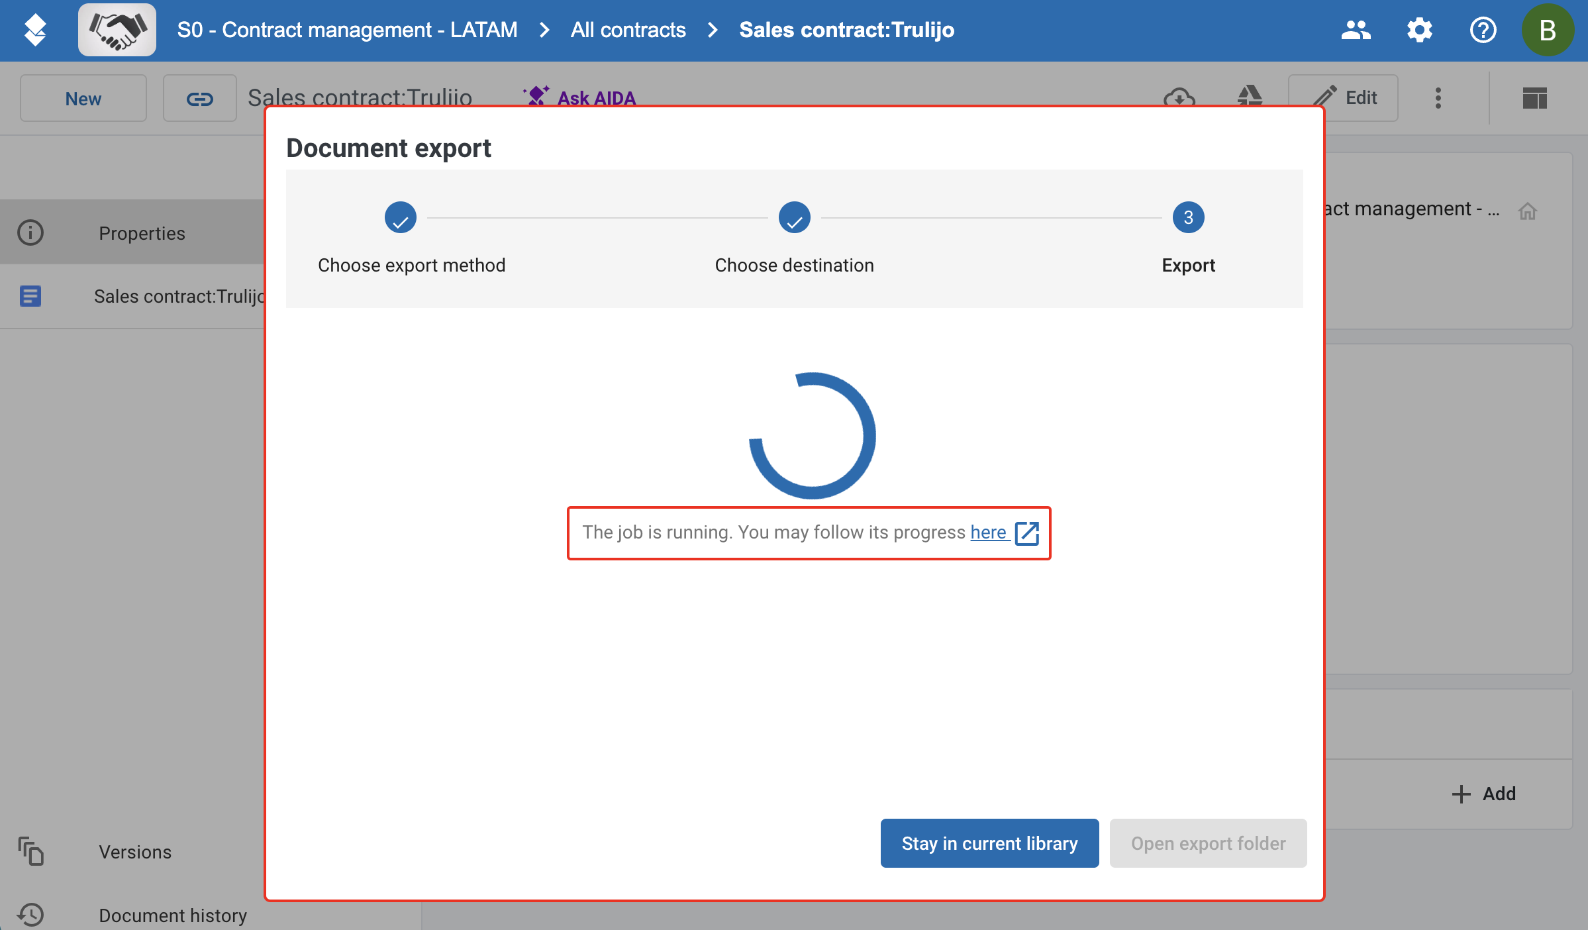The height and width of the screenshot is (930, 1588).
Task: Click Export step number 3 circle
Action: 1189,217
